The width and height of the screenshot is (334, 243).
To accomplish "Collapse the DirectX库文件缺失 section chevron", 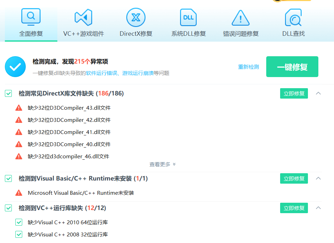I will click(318, 93).
